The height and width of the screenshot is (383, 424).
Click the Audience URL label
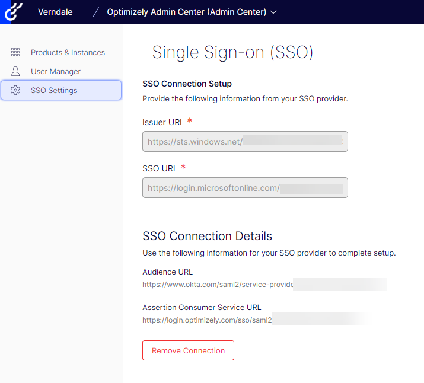167,272
